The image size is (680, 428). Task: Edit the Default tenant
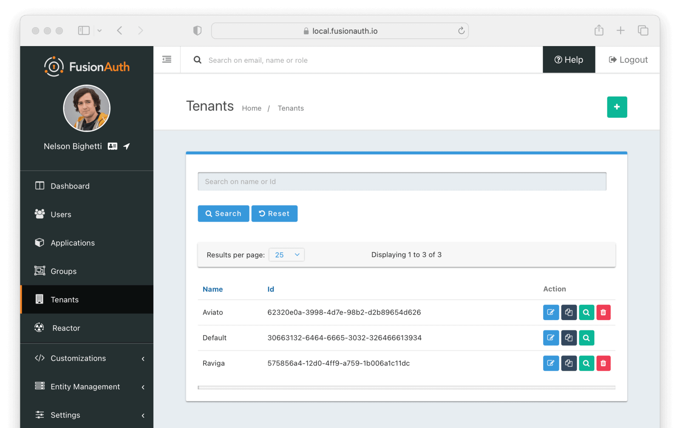coord(551,338)
